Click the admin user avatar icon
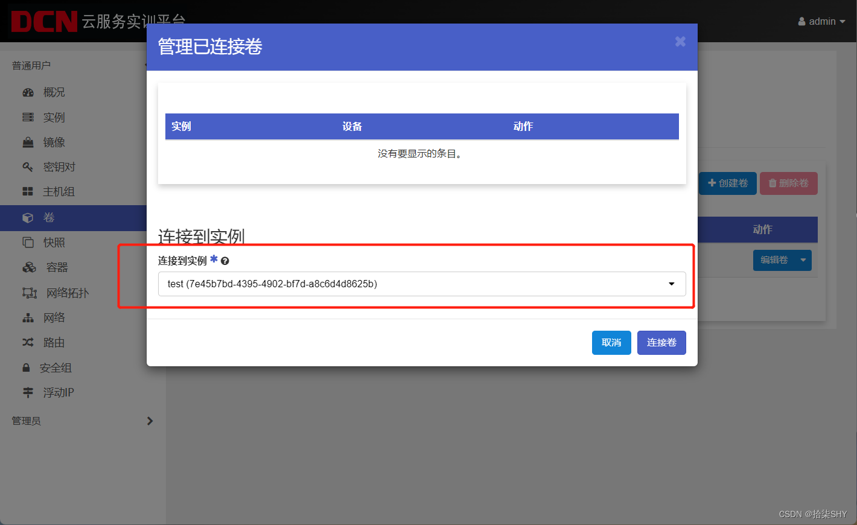This screenshot has width=857, height=525. coord(802,21)
